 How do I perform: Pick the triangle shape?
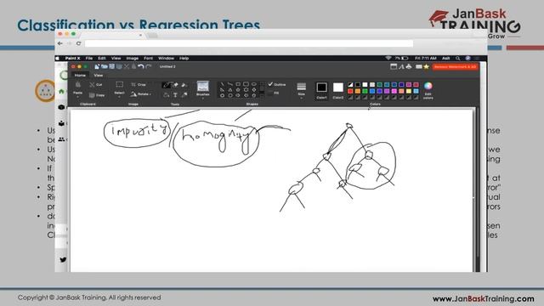(x=230, y=89)
